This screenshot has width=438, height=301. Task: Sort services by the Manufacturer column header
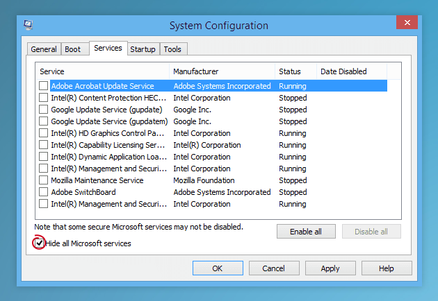(x=222, y=71)
